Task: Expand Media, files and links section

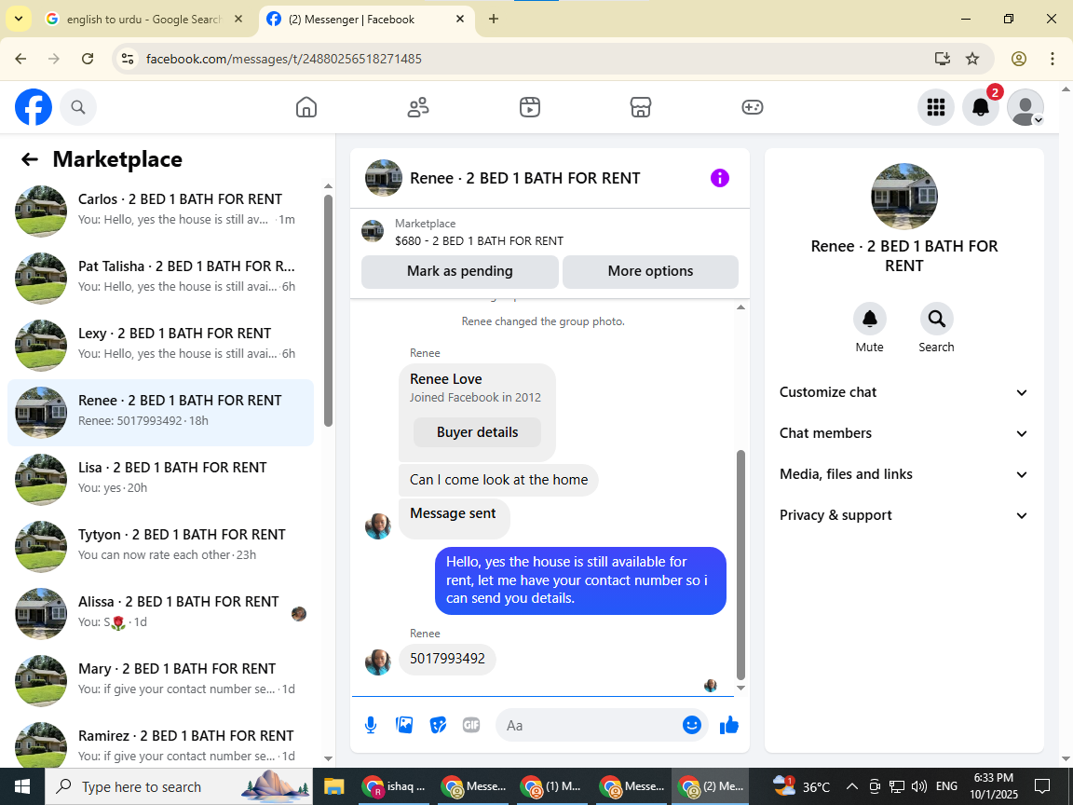Action: click(903, 474)
